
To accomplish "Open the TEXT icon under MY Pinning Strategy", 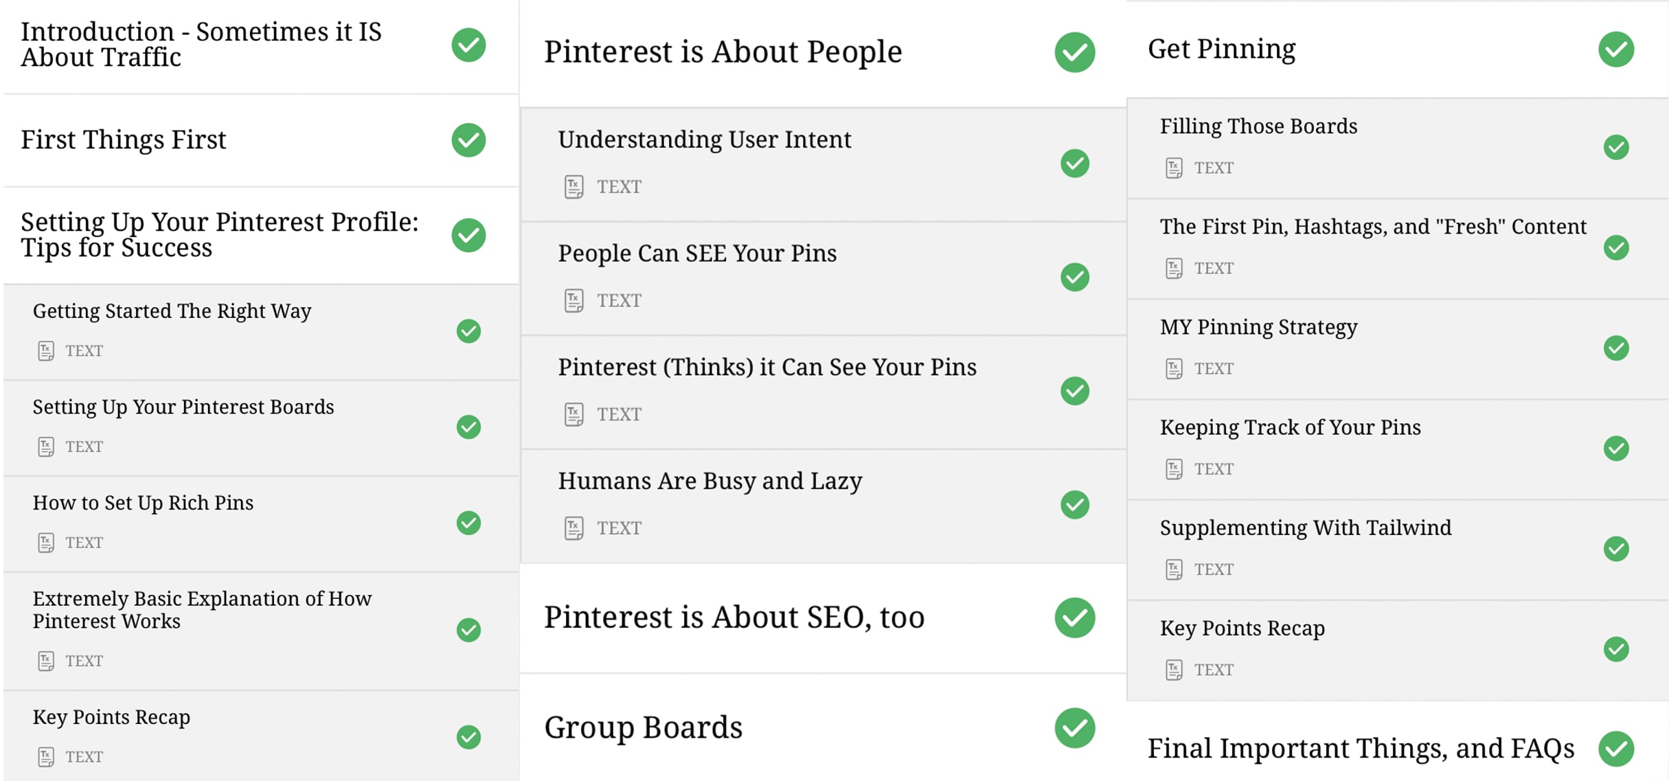I will 1174,368.
